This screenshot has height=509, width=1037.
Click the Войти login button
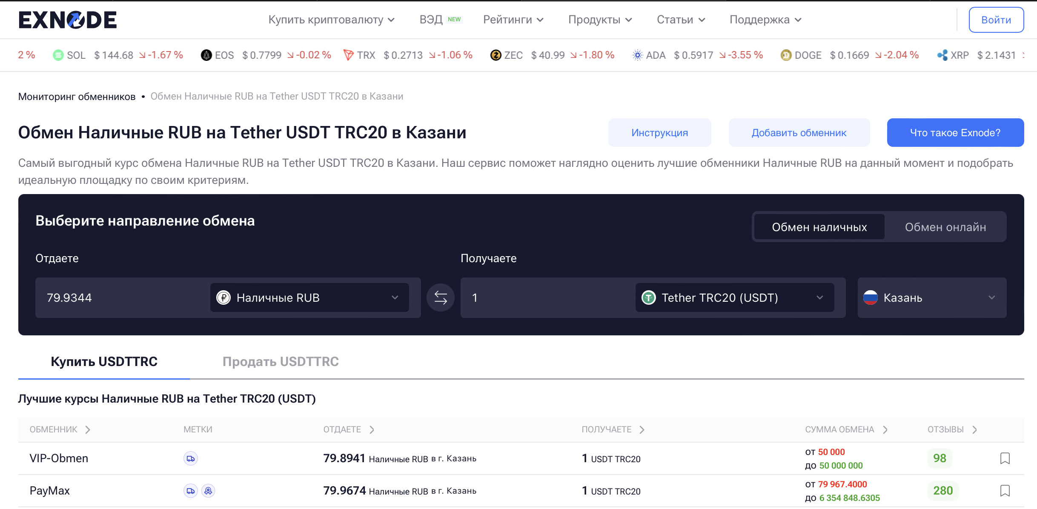[x=996, y=20]
